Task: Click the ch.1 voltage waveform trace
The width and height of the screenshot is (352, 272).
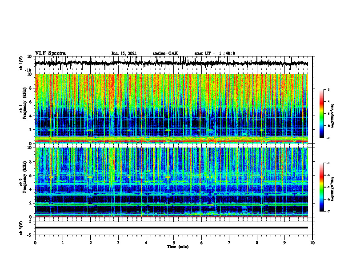Action: (x=172, y=63)
